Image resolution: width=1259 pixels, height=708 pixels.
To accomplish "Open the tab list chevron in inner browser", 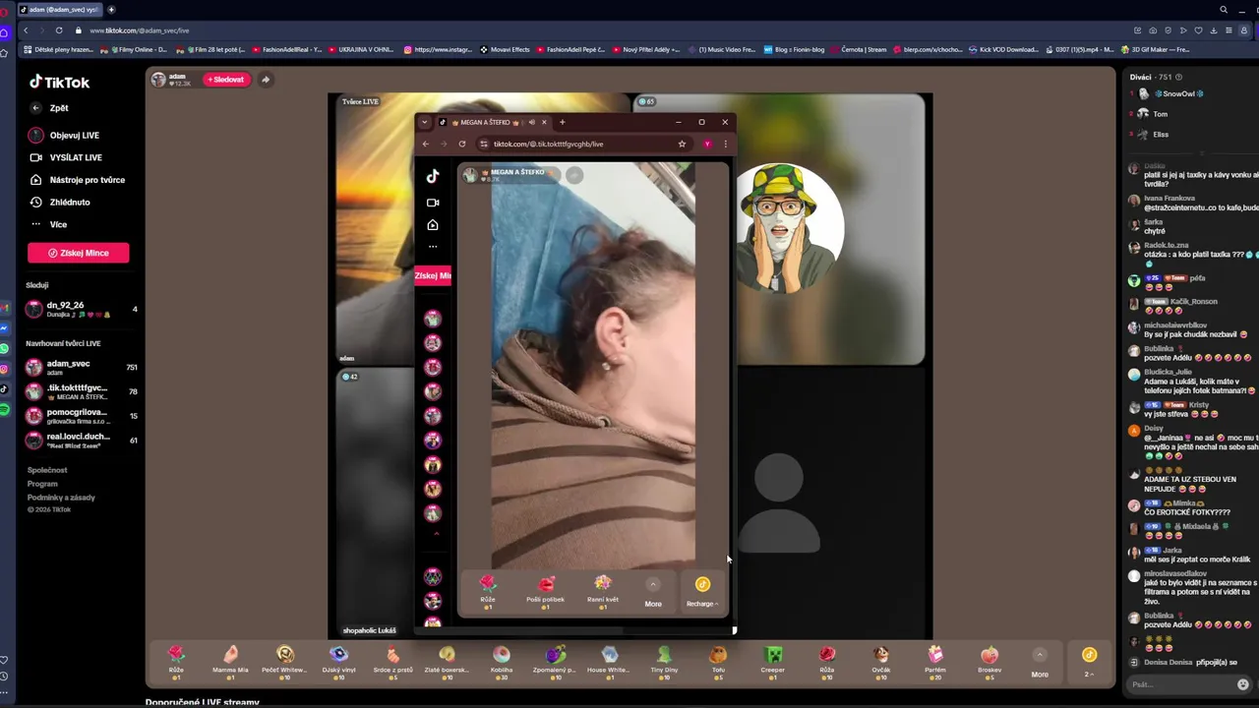I will pyautogui.click(x=424, y=122).
